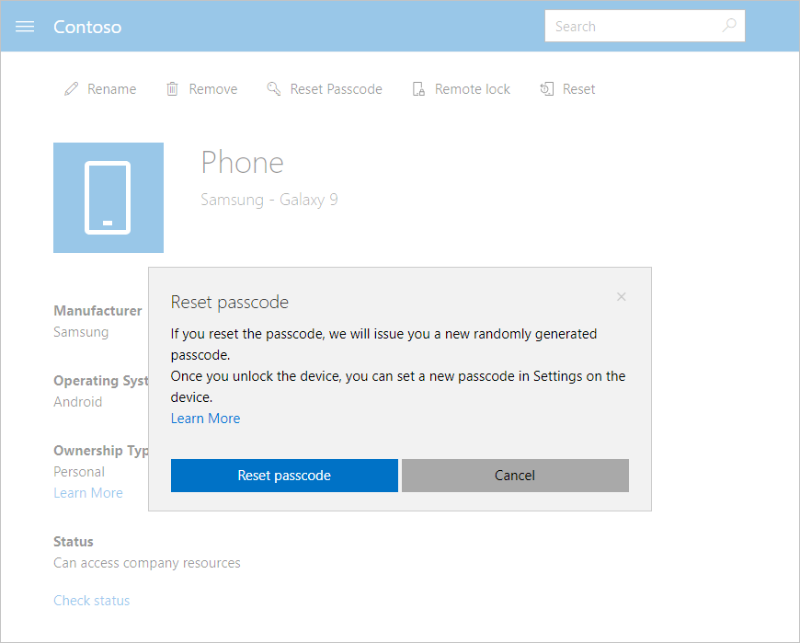The width and height of the screenshot is (800, 643).
Task: Click the Check status link
Action: point(91,600)
